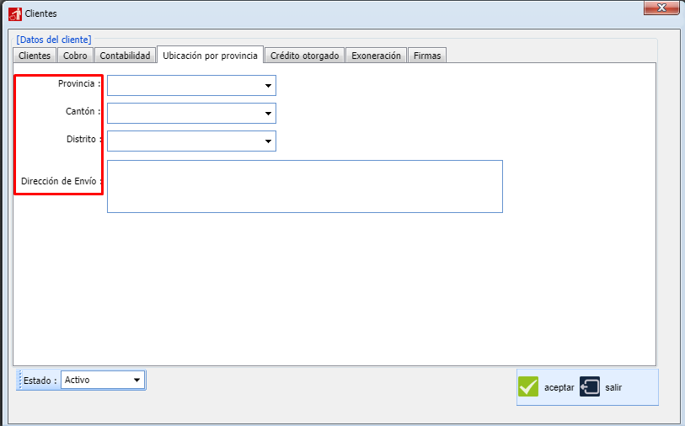The width and height of the screenshot is (685, 426).
Task: Open the Cobro tab
Action: point(75,56)
